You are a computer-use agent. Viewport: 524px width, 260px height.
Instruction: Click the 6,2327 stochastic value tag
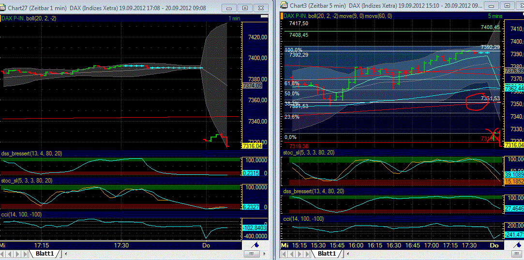(x=251, y=207)
